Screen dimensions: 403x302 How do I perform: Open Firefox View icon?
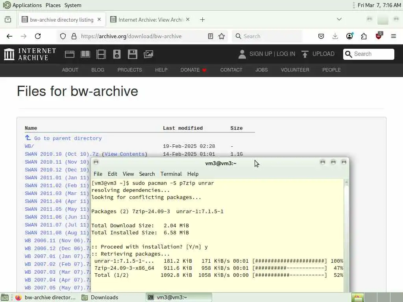[8, 20]
